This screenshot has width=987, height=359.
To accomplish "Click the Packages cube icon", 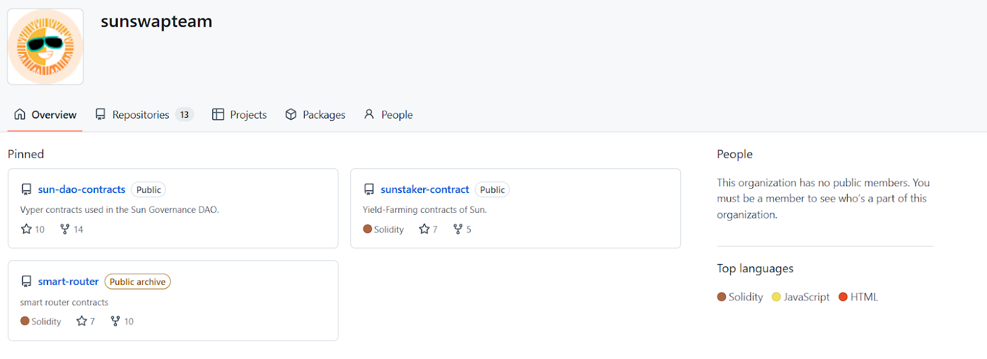I will 291,114.
